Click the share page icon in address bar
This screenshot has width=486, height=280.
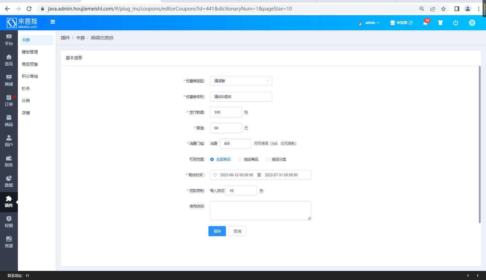coord(433,9)
